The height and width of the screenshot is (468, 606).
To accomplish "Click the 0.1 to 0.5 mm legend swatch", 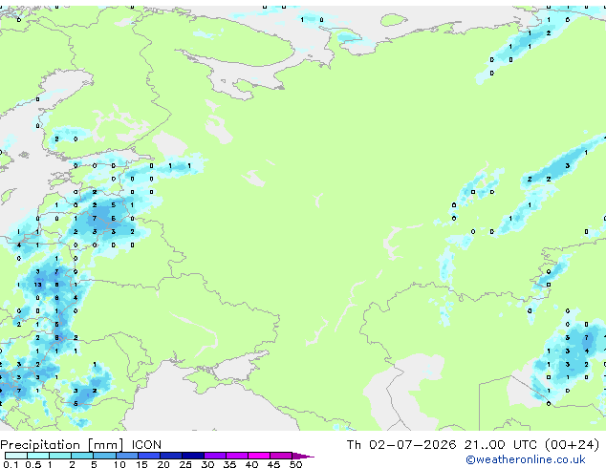I will tap(16, 456).
